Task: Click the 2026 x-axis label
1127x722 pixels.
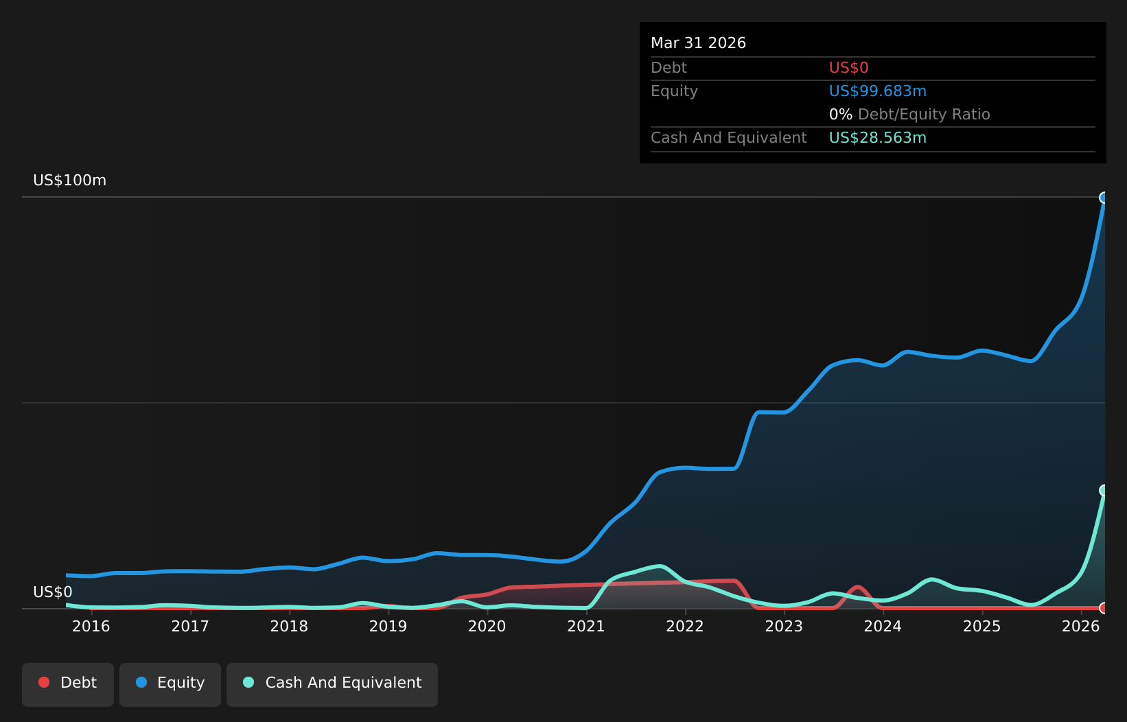Action: (x=1081, y=626)
